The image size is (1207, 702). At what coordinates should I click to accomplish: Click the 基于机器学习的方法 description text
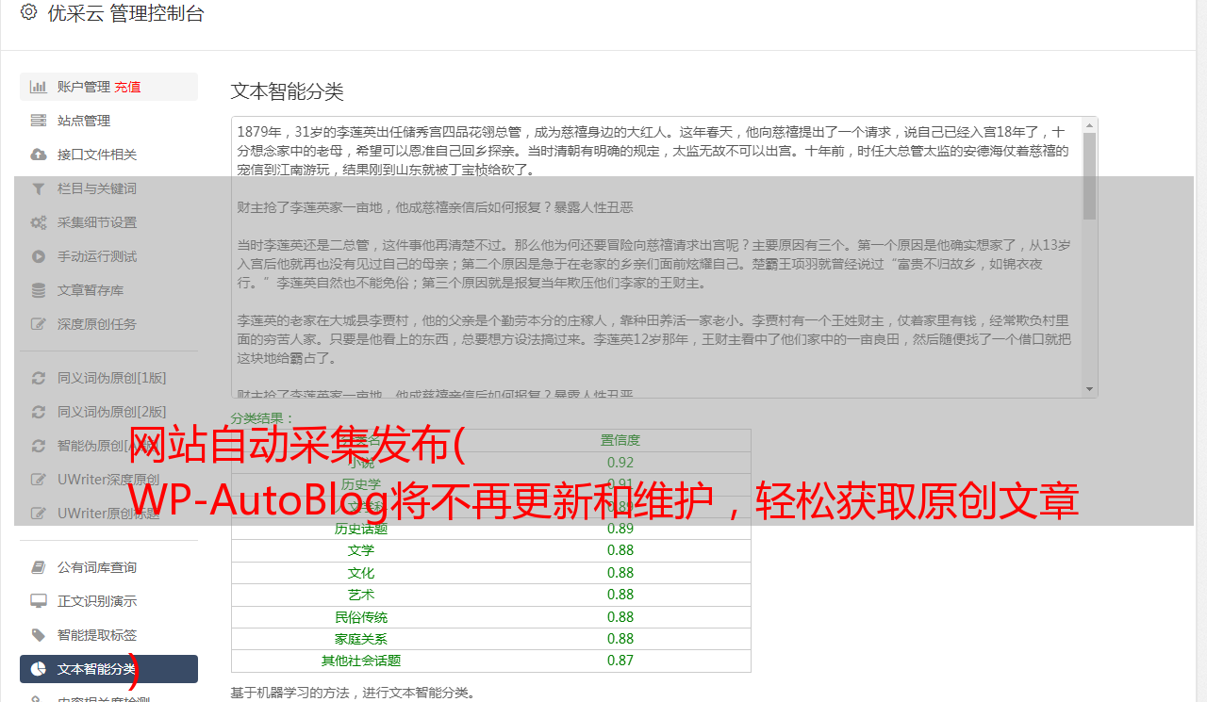[x=353, y=694]
